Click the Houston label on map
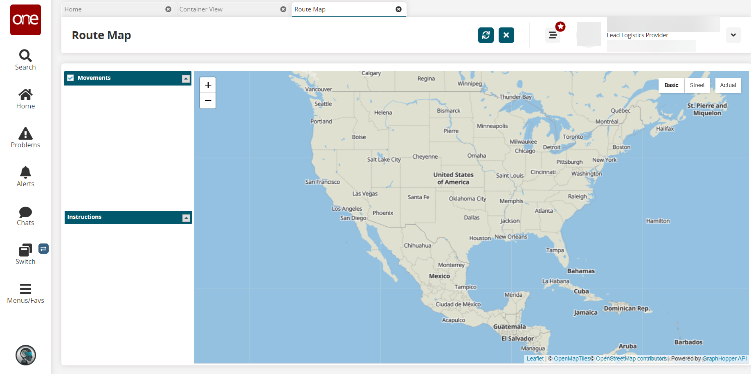751x374 pixels. 480,238
